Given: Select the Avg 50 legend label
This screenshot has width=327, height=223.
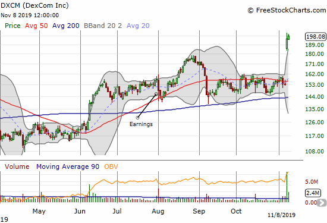Looking at the screenshot, I should pos(36,26).
